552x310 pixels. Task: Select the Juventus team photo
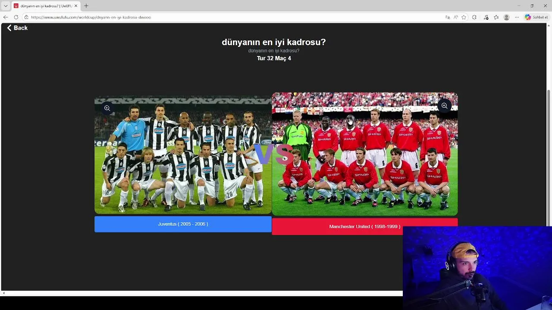click(x=183, y=155)
